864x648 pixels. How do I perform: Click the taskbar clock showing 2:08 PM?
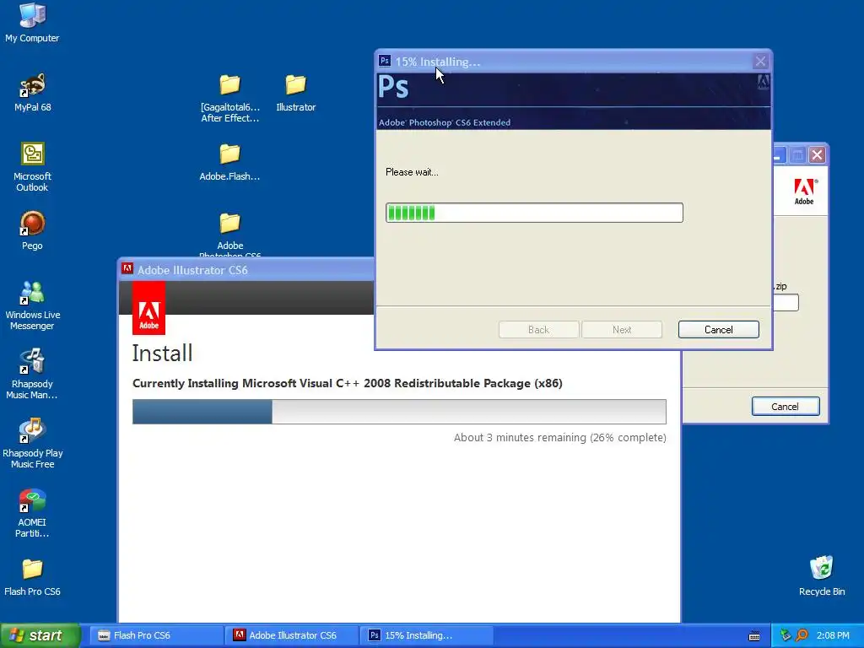(x=833, y=635)
